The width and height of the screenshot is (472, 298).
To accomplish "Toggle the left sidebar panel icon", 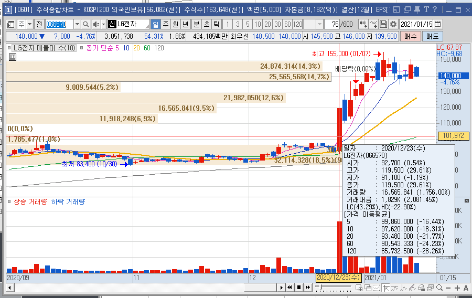I will 11,24.
